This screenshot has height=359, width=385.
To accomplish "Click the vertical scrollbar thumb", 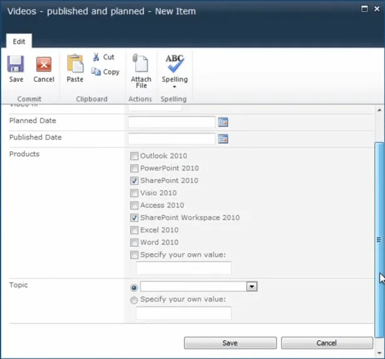I will [x=378, y=238].
